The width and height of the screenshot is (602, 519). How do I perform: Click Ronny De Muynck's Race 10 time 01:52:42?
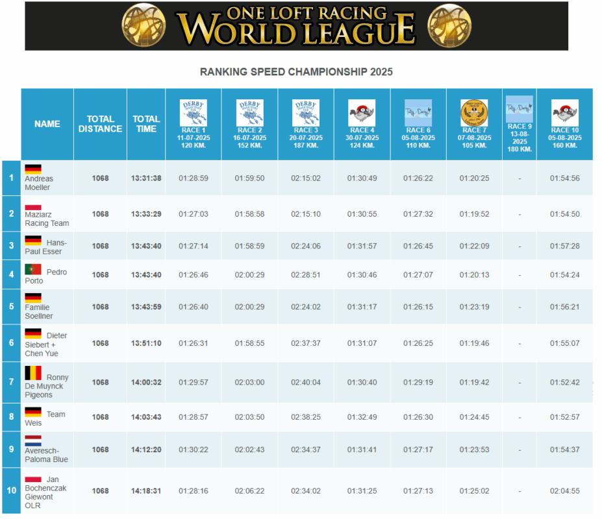(x=565, y=383)
